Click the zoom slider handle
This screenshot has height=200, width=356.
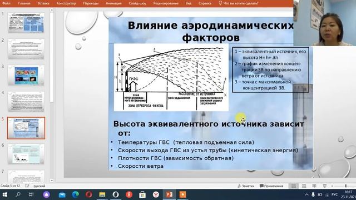[346, 186]
